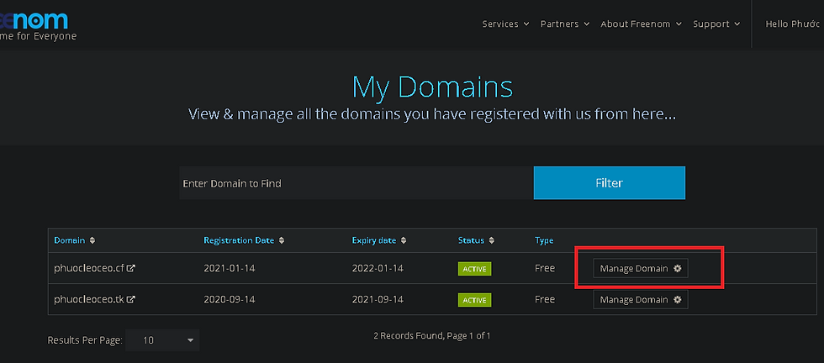This screenshot has width=824, height=363.
Task: Open external link icon beside phuocleoceo.cf
Action: (x=131, y=268)
